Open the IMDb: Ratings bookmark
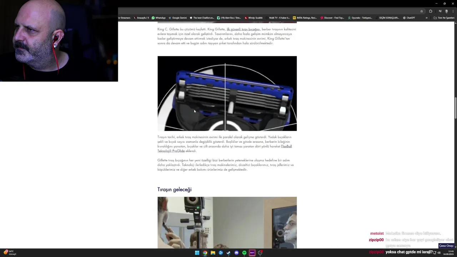The height and width of the screenshot is (257, 457). click(x=305, y=18)
